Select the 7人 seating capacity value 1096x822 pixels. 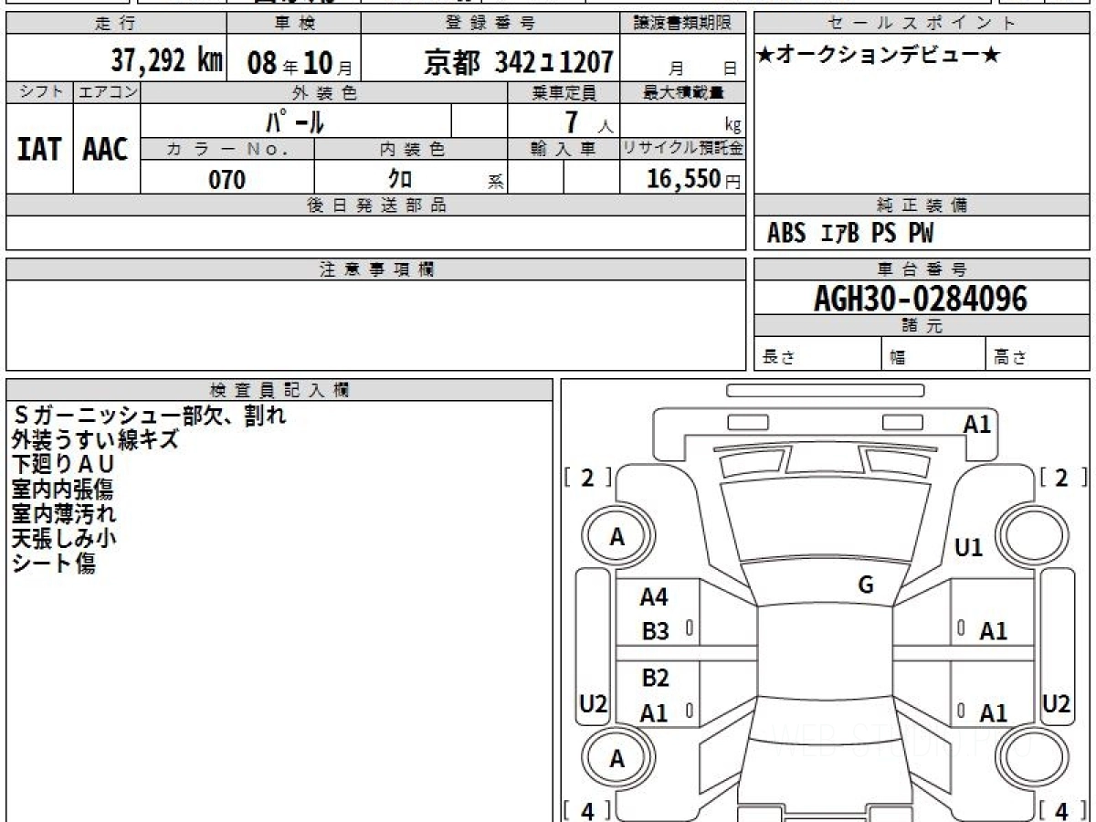point(588,121)
